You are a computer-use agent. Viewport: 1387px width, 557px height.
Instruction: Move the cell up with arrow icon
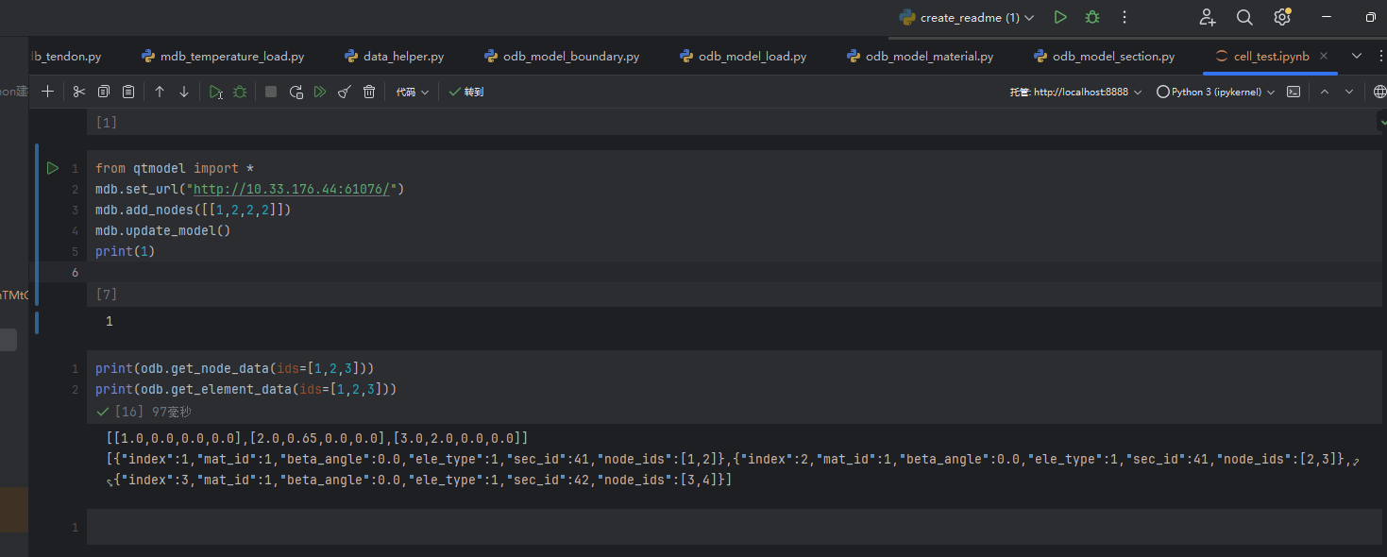point(160,92)
